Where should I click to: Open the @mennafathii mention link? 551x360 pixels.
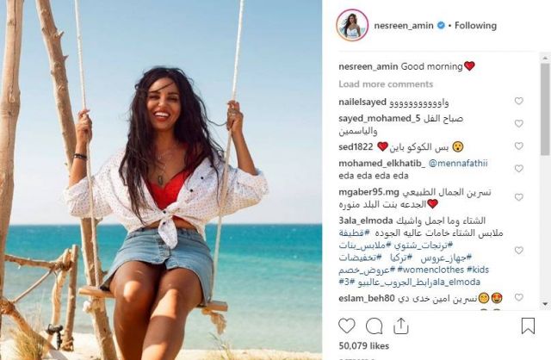pos(458,163)
